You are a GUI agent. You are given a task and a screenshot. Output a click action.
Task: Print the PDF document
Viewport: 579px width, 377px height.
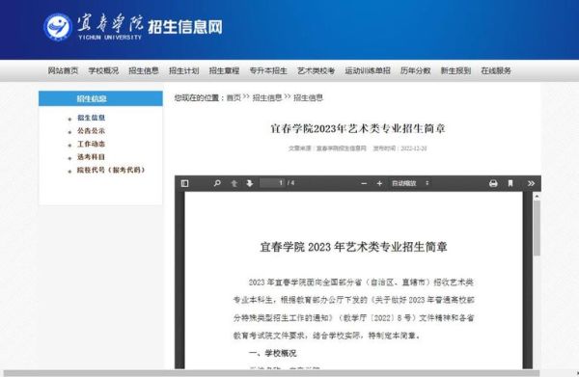[493, 184]
